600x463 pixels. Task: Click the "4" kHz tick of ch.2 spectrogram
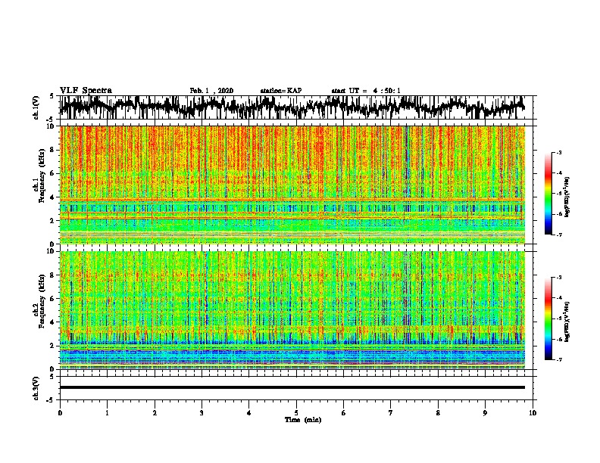tap(53, 322)
